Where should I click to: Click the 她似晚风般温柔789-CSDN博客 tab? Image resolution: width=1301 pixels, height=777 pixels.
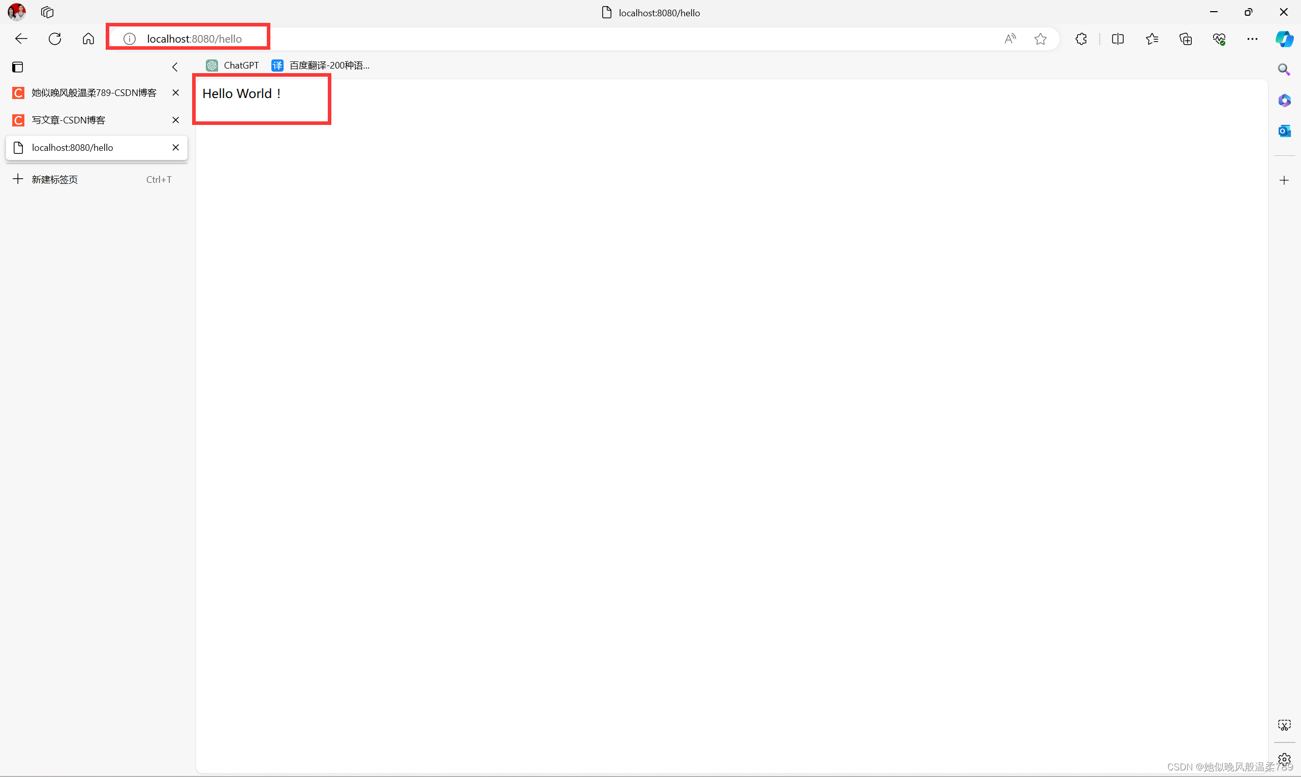[x=92, y=91]
